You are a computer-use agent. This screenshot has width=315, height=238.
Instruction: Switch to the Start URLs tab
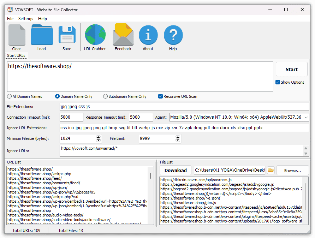point(16,56)
